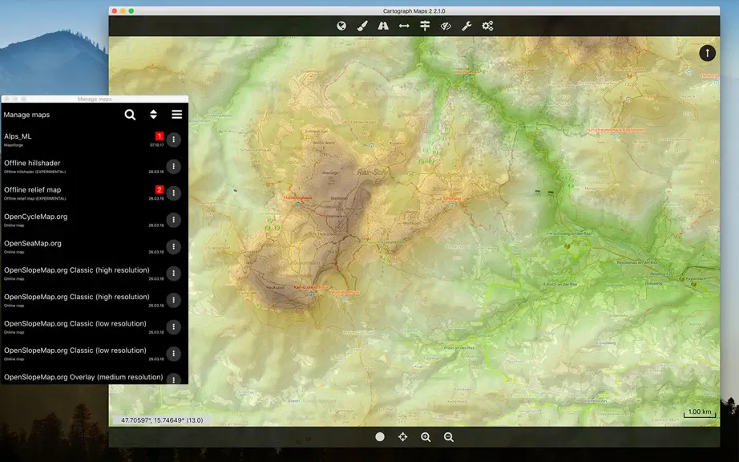Image resolution: width=739 pixels, height=462 pixels.
Task: Zoom in with the magnifier plus icon
Action: pos(426,437)
